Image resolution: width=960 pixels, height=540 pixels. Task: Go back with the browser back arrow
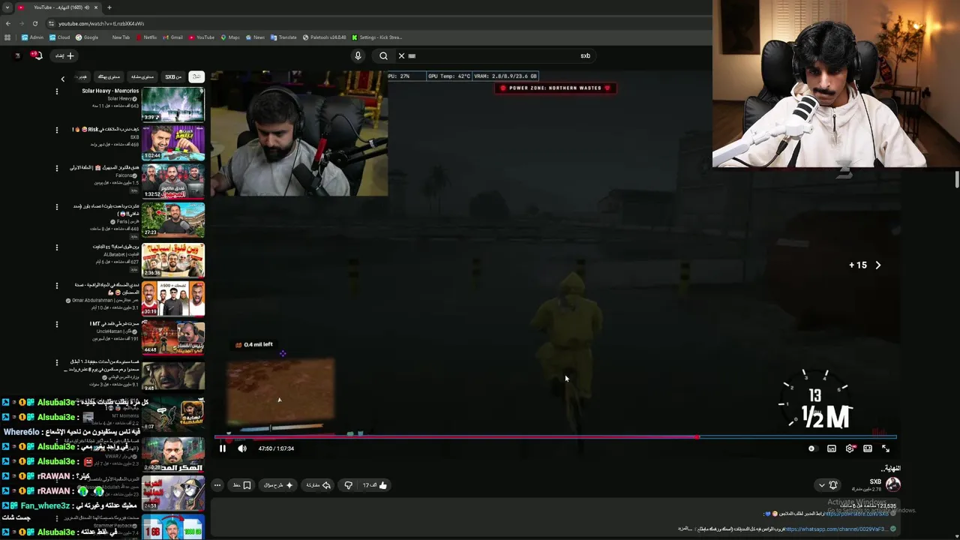pyautogui.click(x=8, y=23)
